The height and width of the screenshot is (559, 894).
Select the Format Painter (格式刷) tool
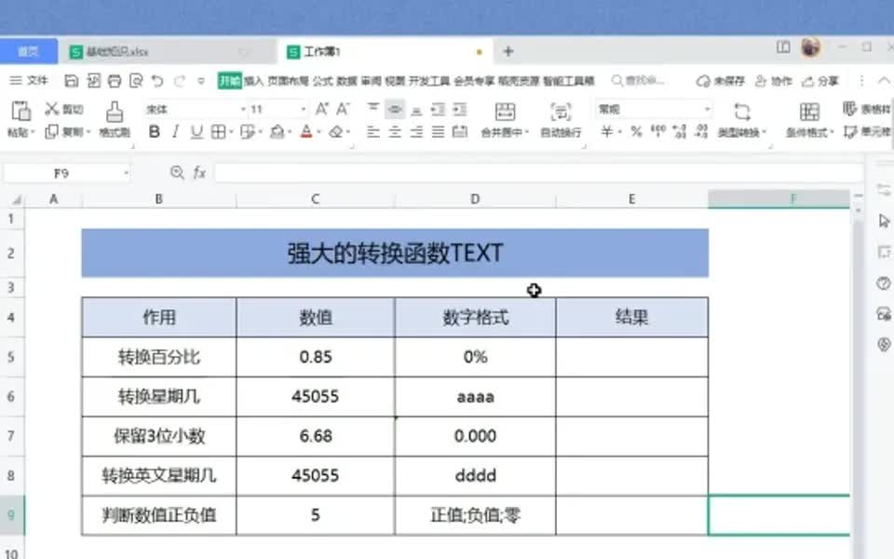click(x=113, y=114)
